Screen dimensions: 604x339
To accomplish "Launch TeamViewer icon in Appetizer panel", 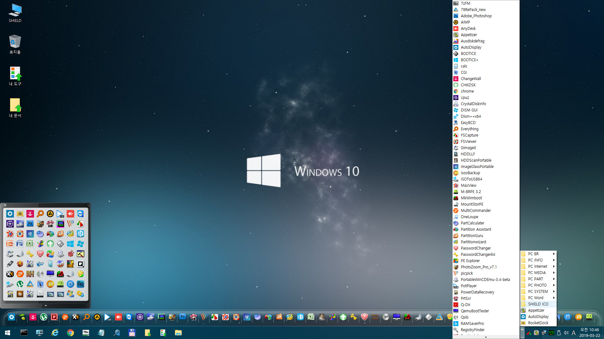I will [81, 214].
